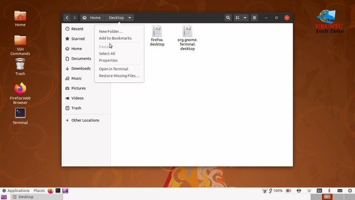Click the purple panel launcher icon
The height and width of the screenshot is (200, 355).
tap(65, 191)
